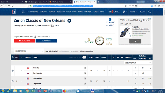
Task: Open the globe language dropdown
Action: [125, 12]
